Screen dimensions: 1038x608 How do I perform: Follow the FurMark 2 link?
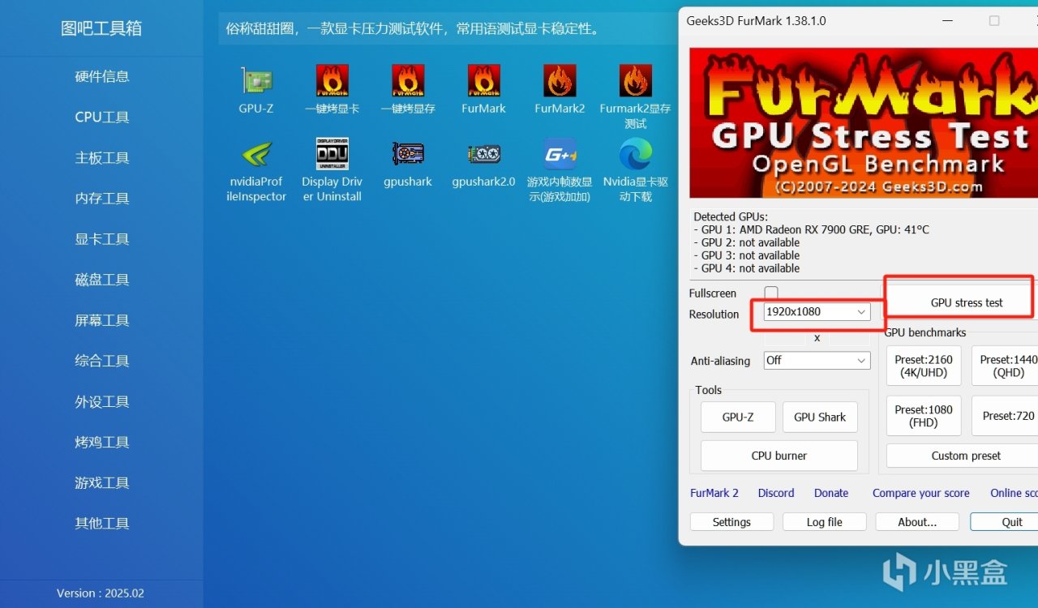point(714,493)
